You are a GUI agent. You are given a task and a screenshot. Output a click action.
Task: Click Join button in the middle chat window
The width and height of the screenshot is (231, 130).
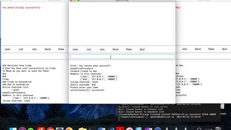[102, 49]
